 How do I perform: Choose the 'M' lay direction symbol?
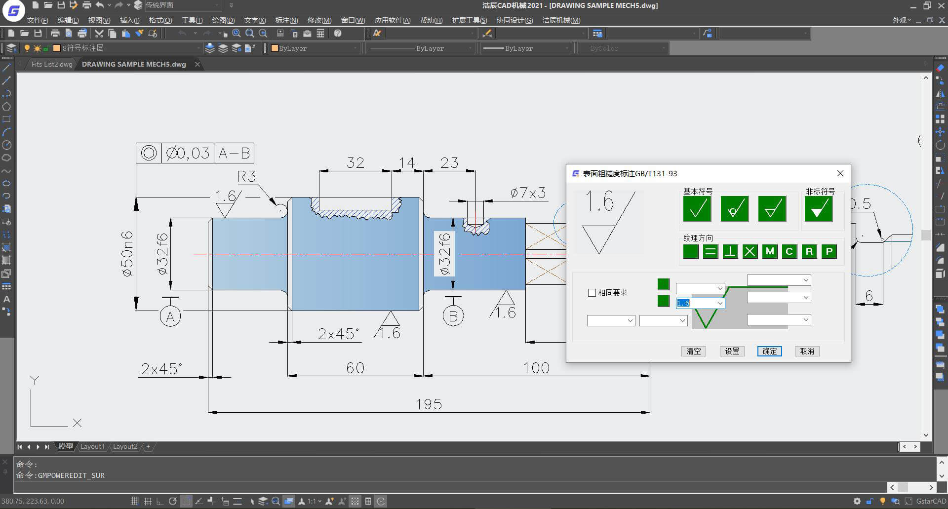click(x=769, y=252)
